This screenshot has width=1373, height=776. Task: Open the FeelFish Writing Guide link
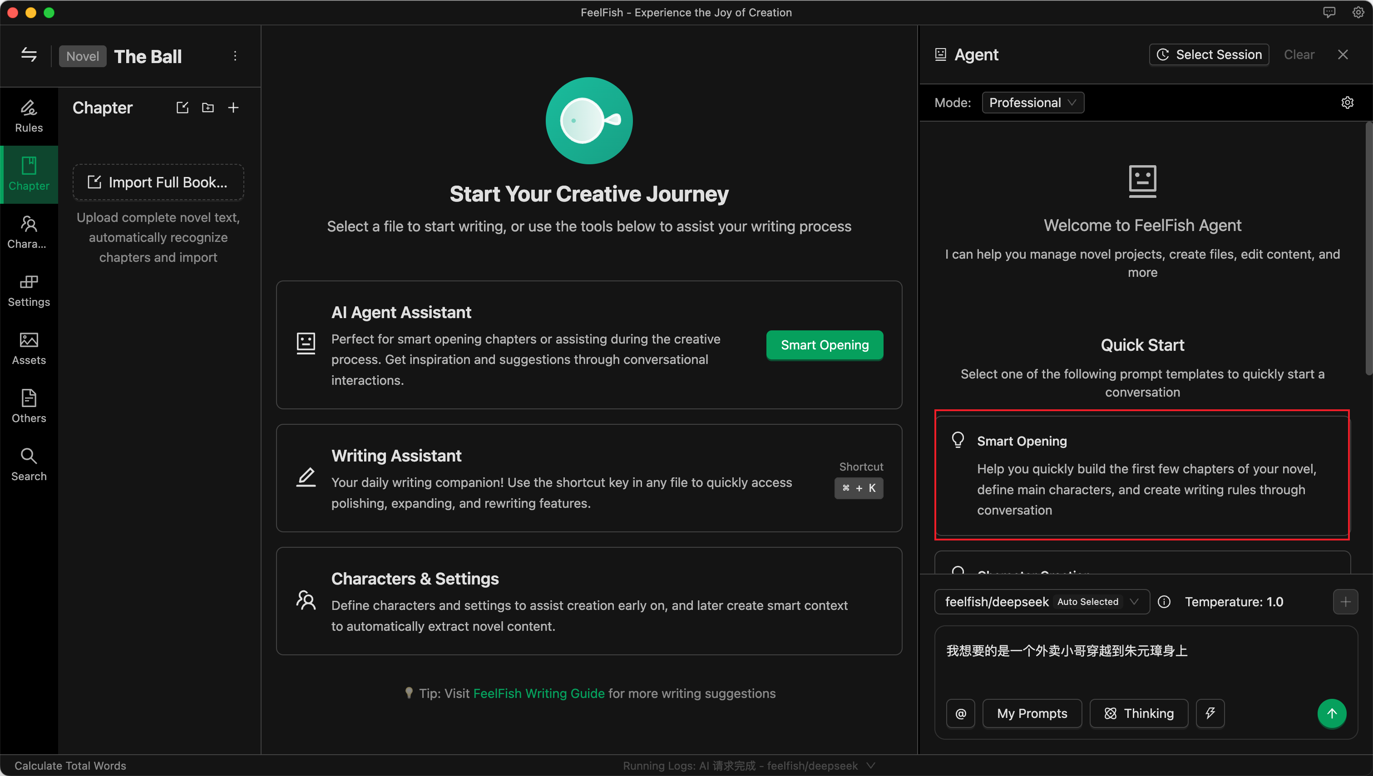coord(538,693)
